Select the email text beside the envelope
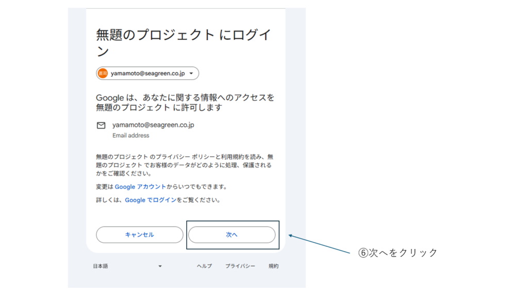The width and height of the screenshot is (528, 297). pyautogui.click(x=153, y=125)
